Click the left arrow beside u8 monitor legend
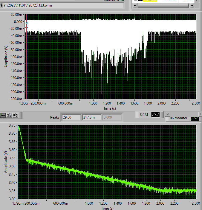The height and width of the screenshot is (210, 202). point(167,114)
